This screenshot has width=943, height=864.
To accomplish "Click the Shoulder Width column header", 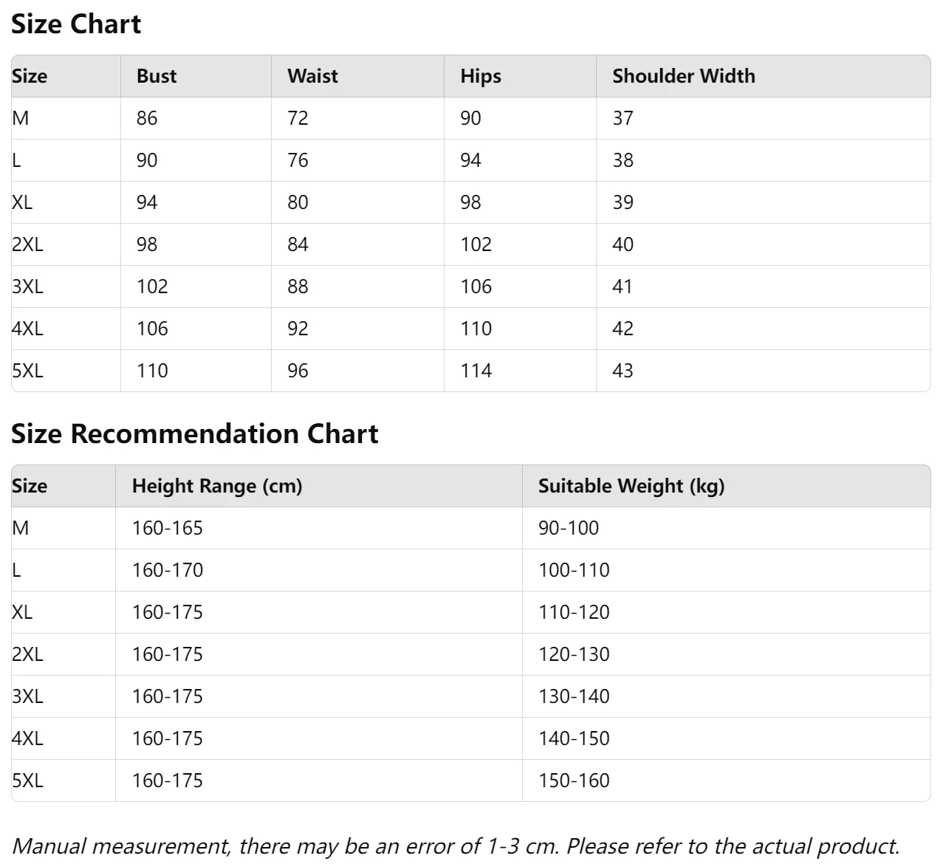I will [683, 76].
